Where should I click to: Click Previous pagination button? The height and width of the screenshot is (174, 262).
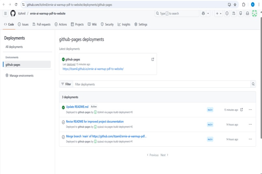pos(152,155)
